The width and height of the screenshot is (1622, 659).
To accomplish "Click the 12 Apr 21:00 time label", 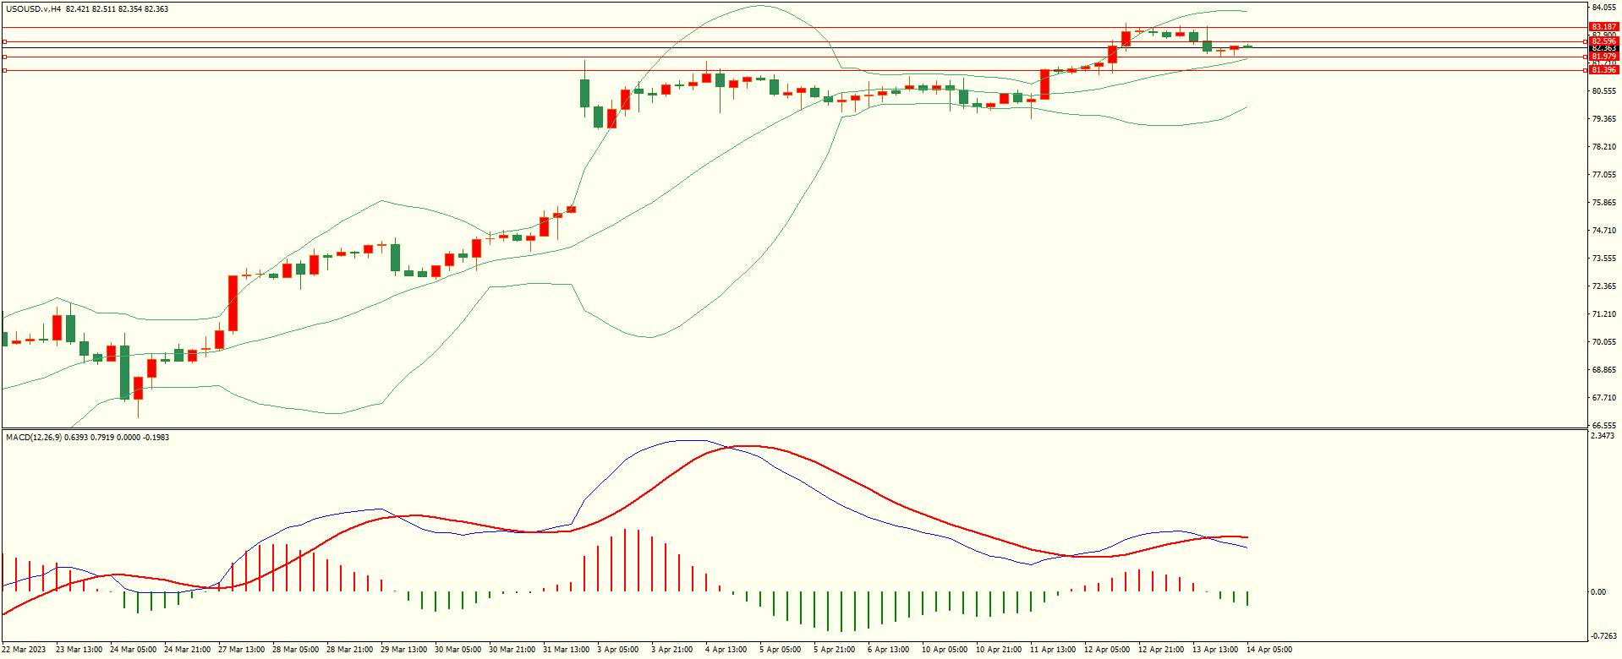I will [x=1161, y=650].
